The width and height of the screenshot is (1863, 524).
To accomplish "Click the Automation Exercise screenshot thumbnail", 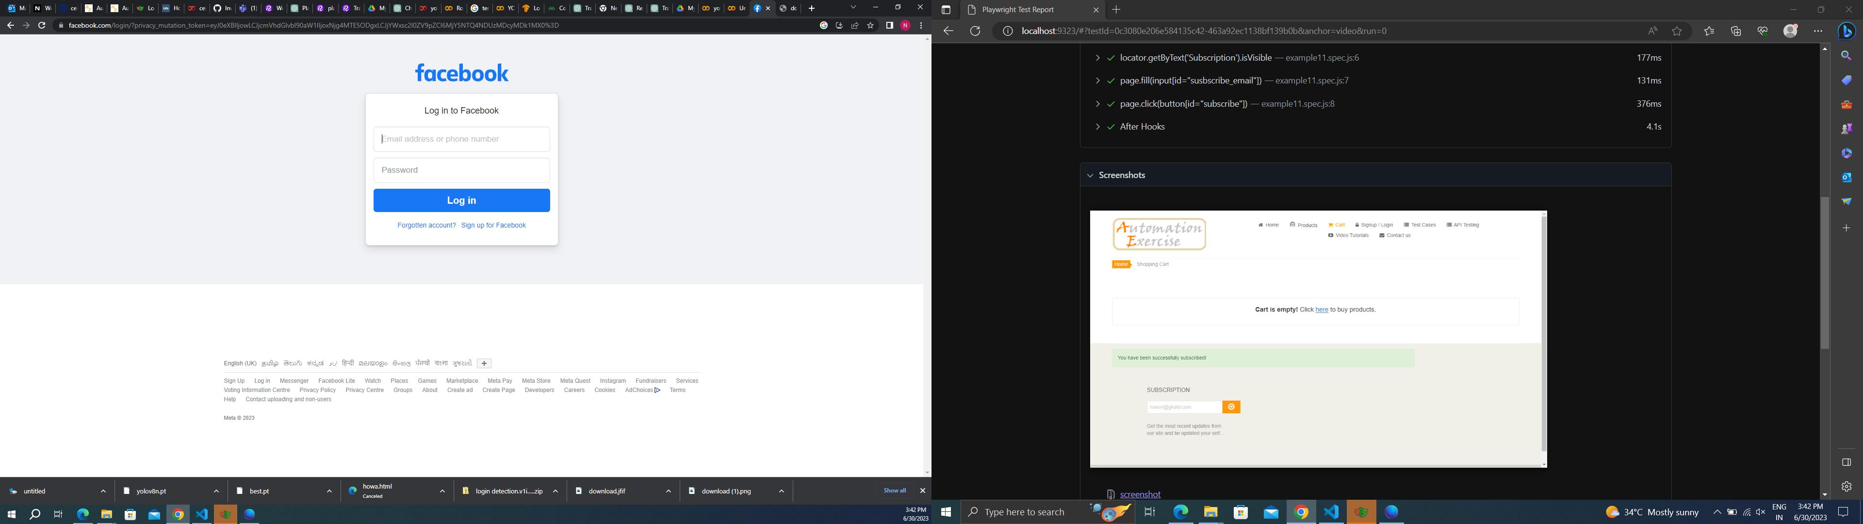I will tap(1318, 339).
